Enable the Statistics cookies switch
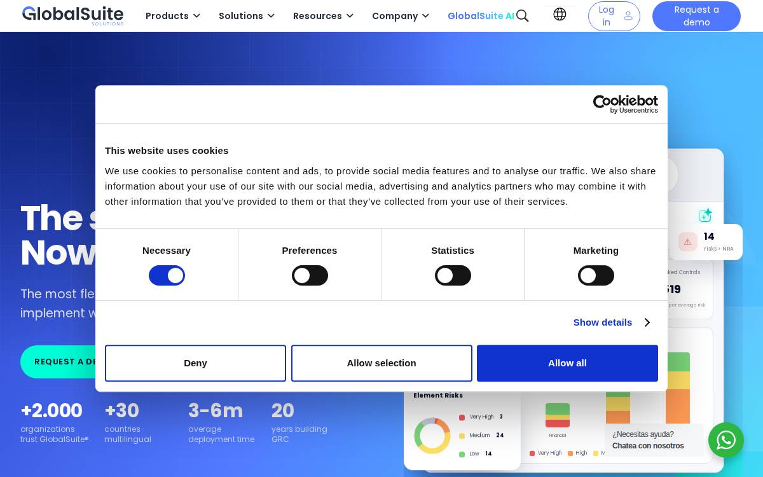This screenshot has width=763, height=477. click(453, 275)
